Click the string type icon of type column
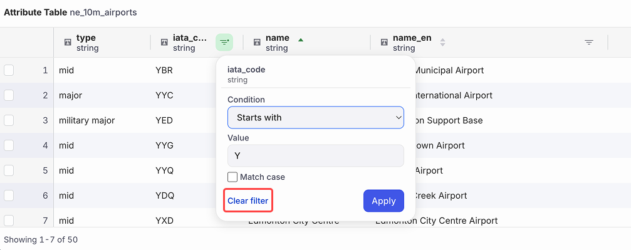This screenshot has height=250, width=631. pos(68,42)
